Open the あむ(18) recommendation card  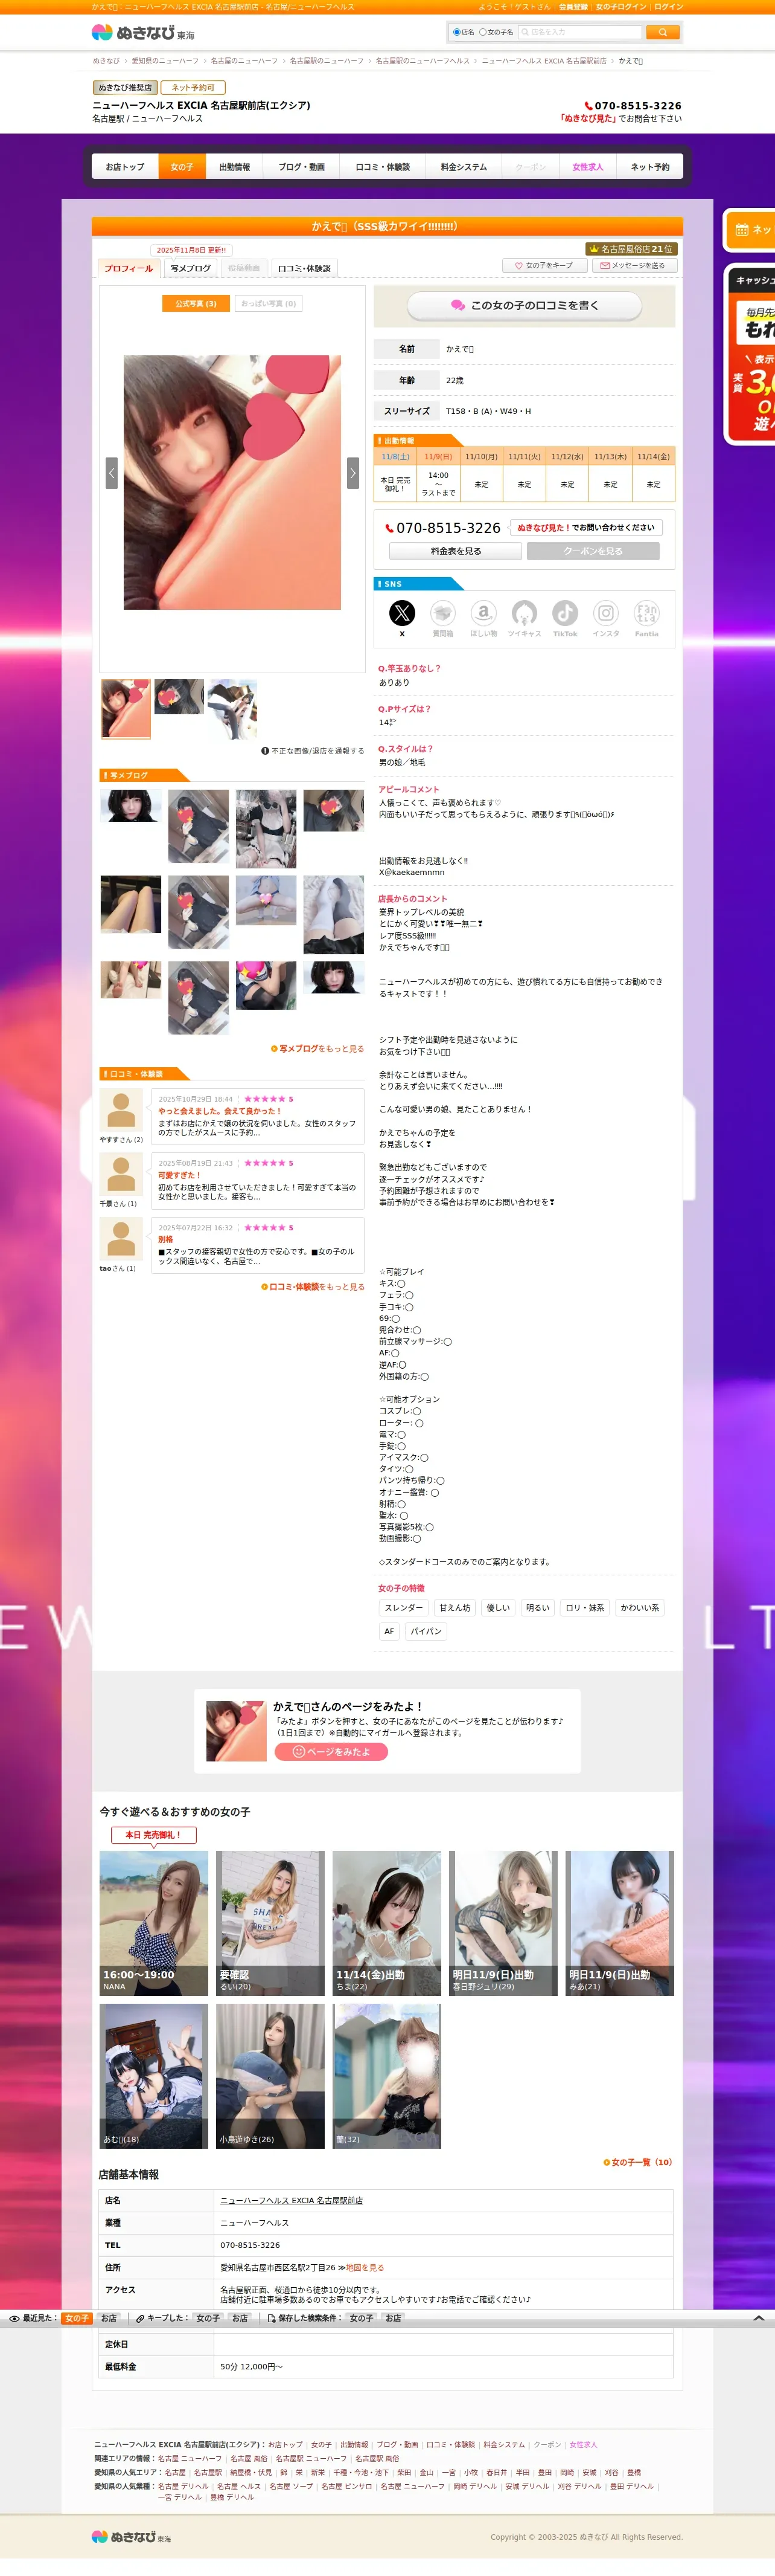(x=154, y=2076)
